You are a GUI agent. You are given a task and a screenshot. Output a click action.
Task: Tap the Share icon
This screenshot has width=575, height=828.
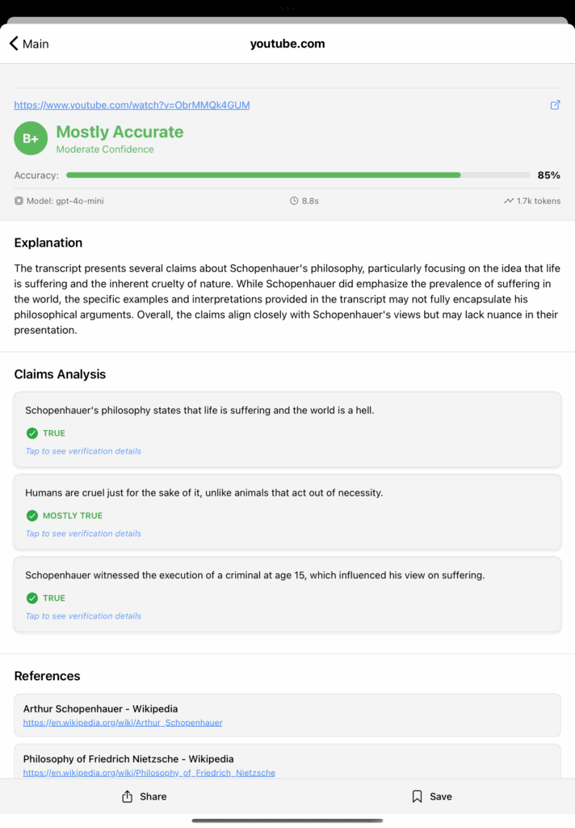[127, 796]
